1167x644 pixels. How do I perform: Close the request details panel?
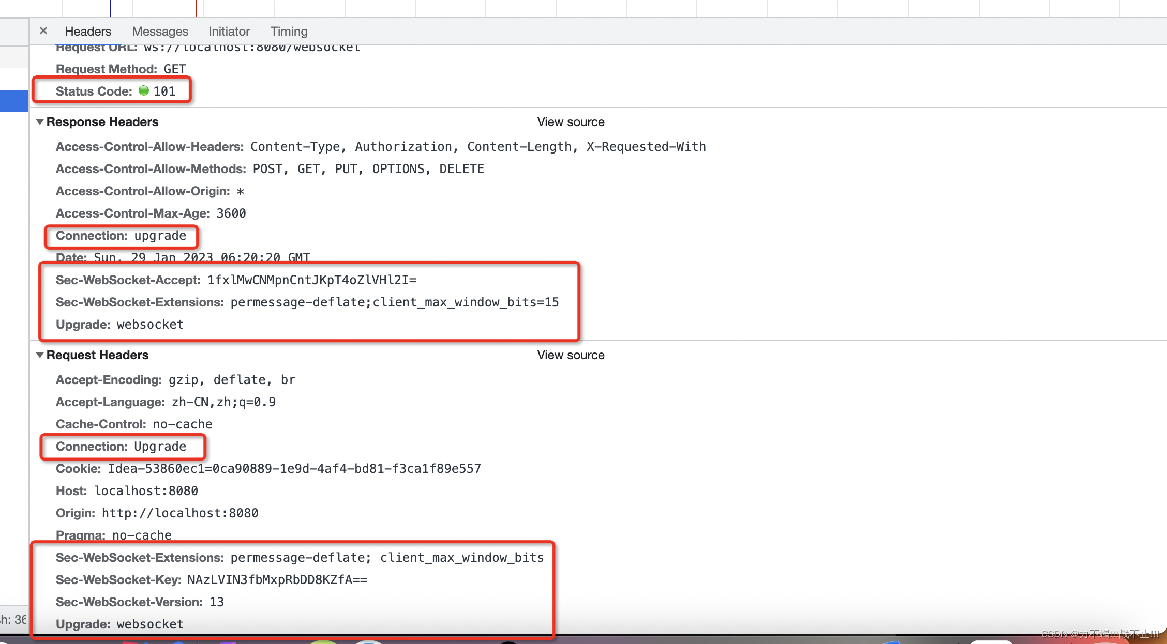click(x=43, y=31)
